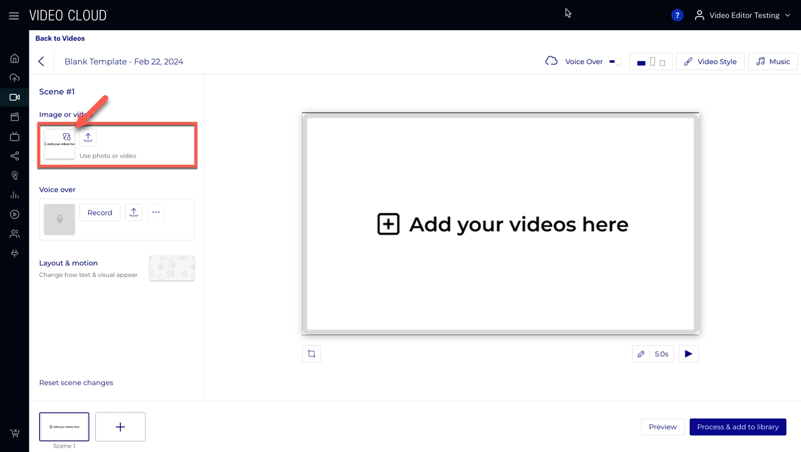Open the Video Style menu
Screen dimensions: 801x452
click(x=710, y=62)
